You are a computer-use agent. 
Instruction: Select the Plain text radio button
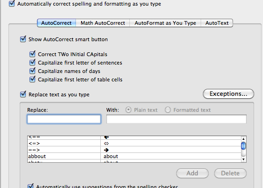pyautogui.click(x=128, y=110)
